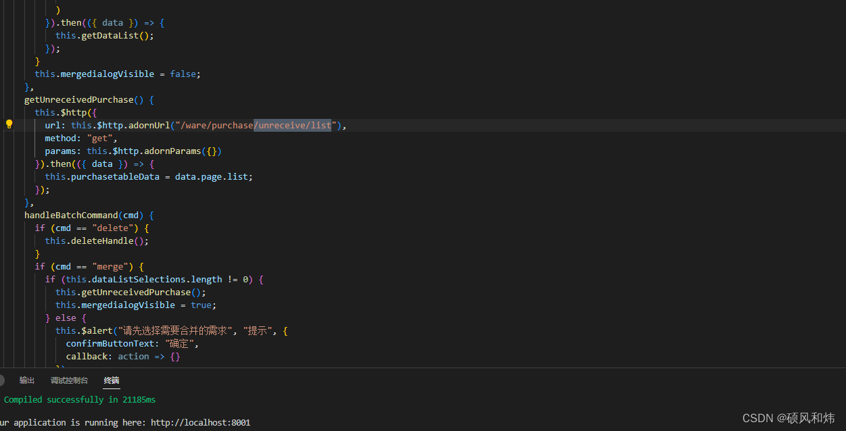Click the yellow lightbulb quick-fix icon
The width and height of the screenshot is (846, 431).
pos(9,124)
